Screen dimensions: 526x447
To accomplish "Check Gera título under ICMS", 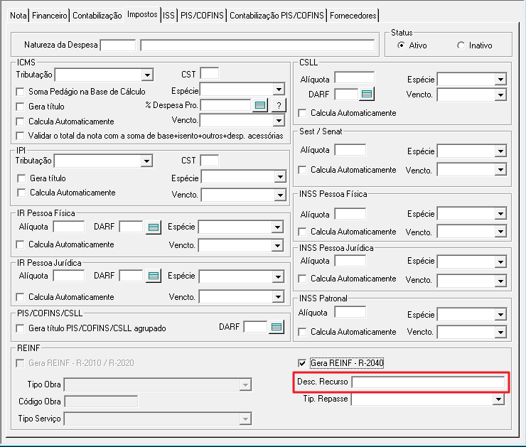I will 20,107.
